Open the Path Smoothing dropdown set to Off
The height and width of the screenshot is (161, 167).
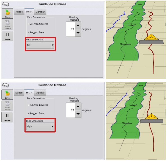[40, 45]
